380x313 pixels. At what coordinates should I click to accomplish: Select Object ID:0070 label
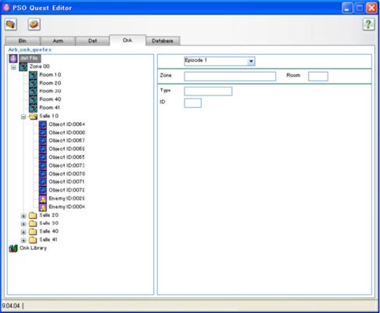click(x=66, y=174)
